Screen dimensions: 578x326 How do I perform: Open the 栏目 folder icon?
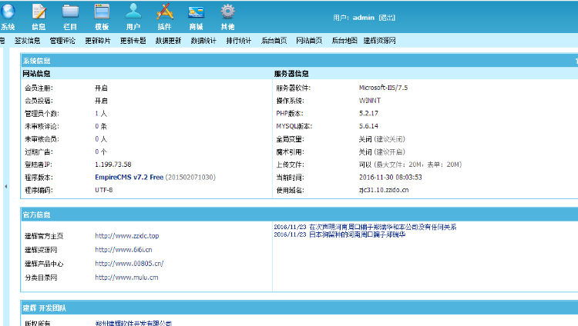point(70,12)
